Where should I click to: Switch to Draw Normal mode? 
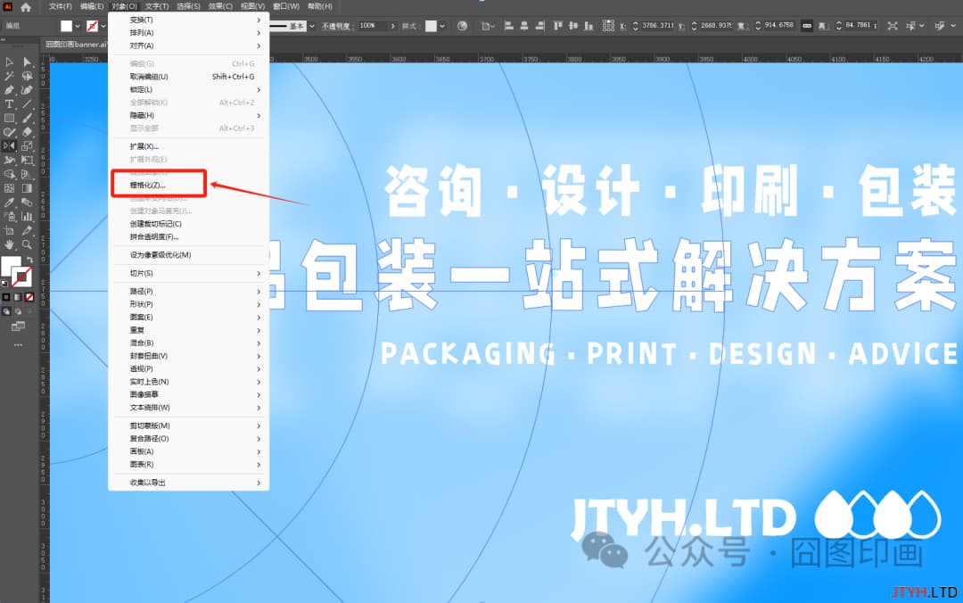[6, 311]
